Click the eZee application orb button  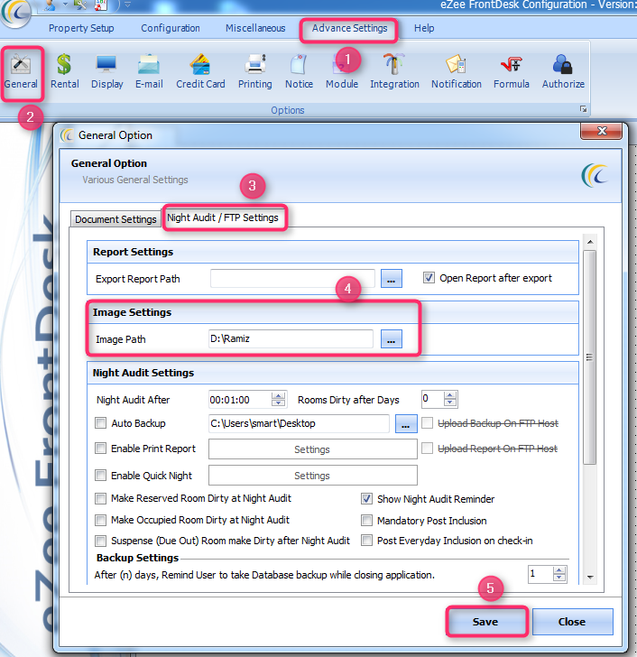point(15,13)
